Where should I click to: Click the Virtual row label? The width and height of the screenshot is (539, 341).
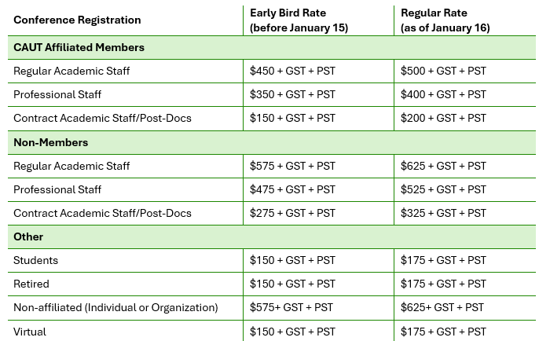click(x=30, y=332)
